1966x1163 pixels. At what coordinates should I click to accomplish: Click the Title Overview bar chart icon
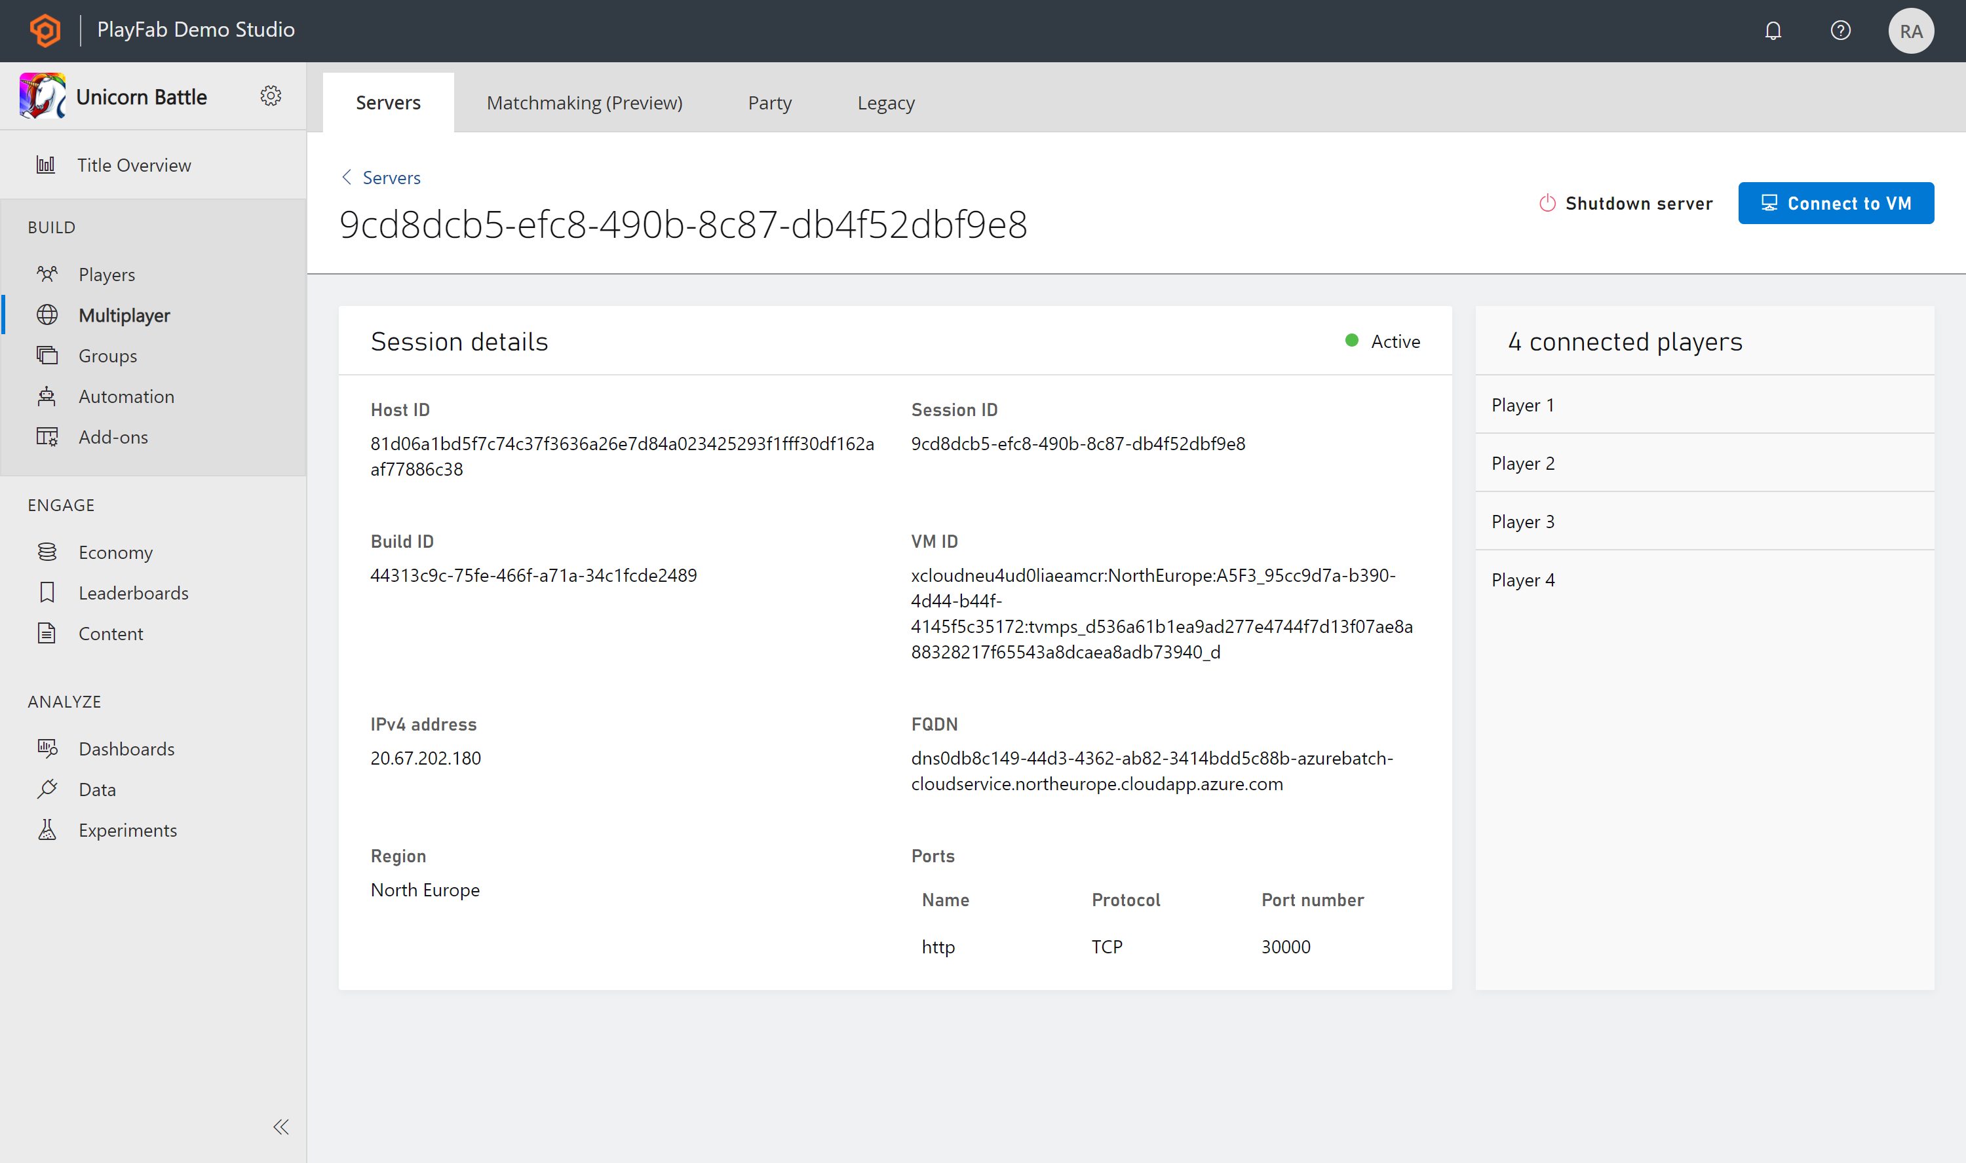click(46, 164)
